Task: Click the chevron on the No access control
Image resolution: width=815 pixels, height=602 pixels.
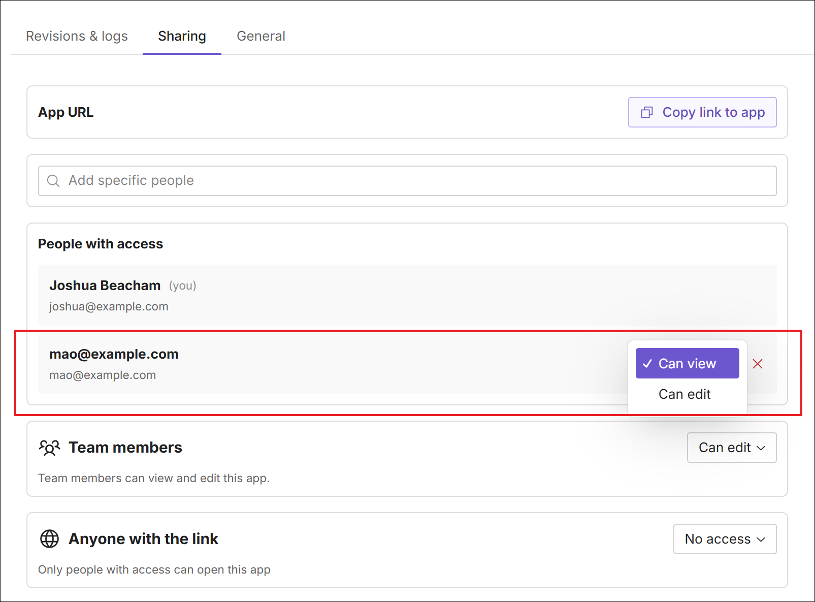Action: [x=761, y=539]
